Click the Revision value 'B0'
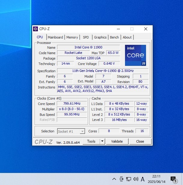The width and height of the screenshot is (183, 185). pyautogui.click(x=141, y=82)
